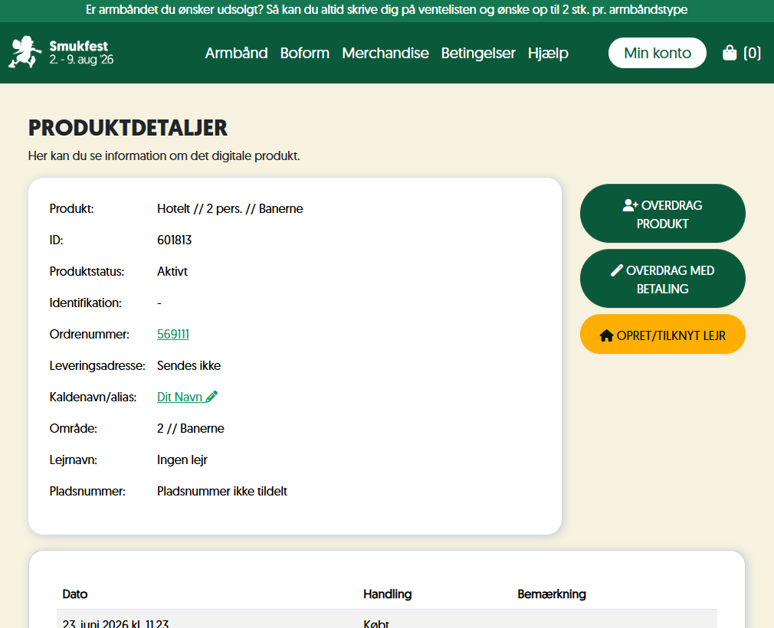Click the Aktivt product status value
This screenshot has width=774, height=628.
pos(172,271)
